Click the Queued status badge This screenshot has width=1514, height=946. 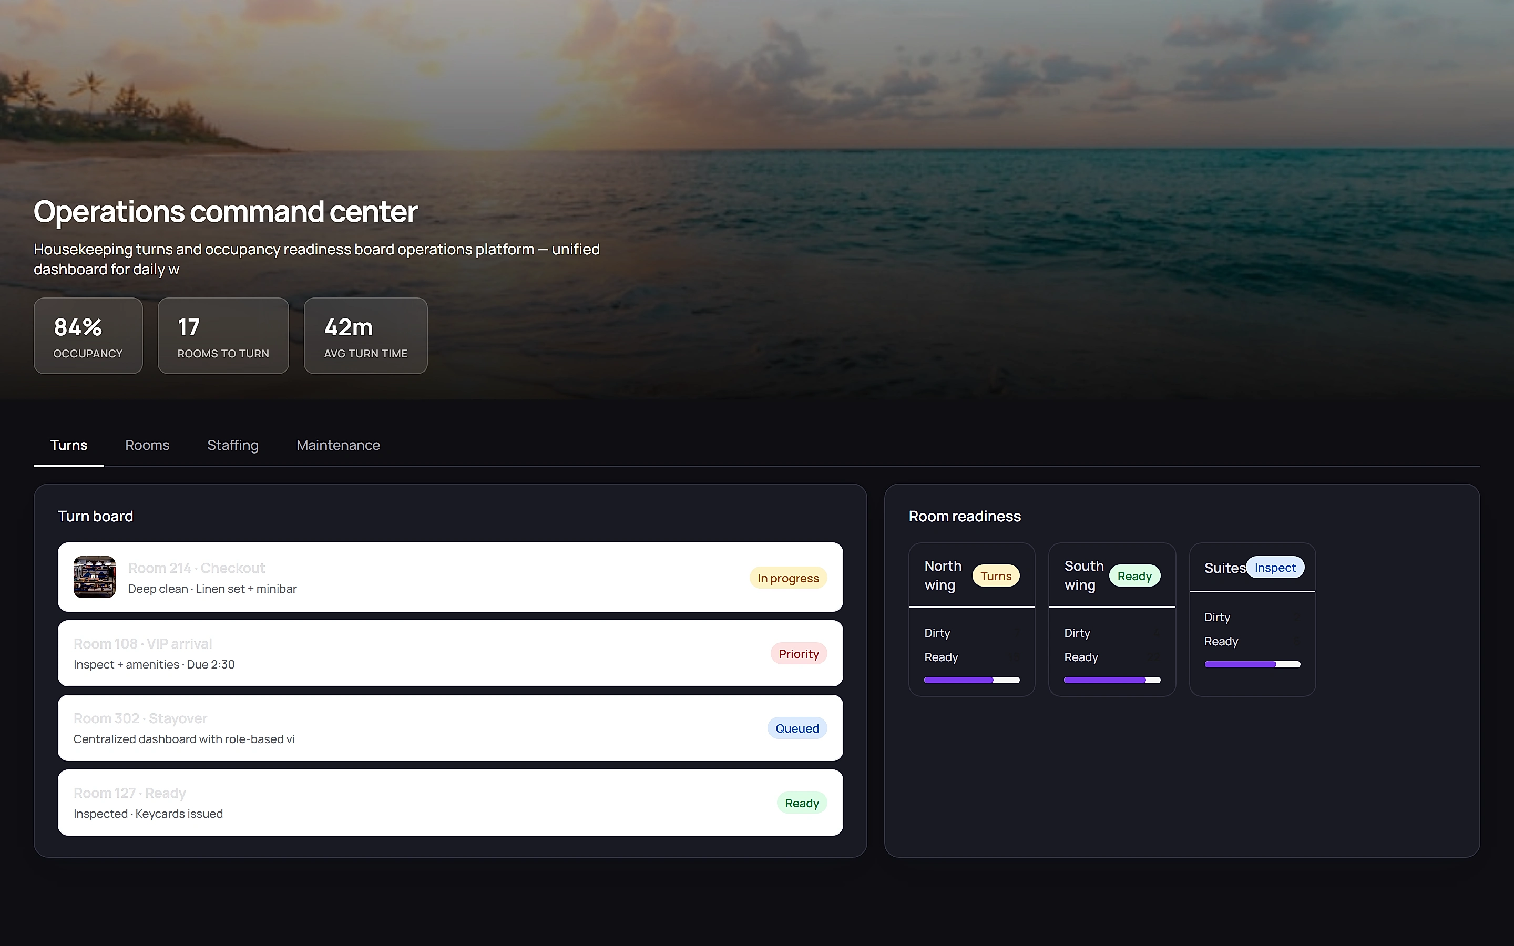click(797, 728)
